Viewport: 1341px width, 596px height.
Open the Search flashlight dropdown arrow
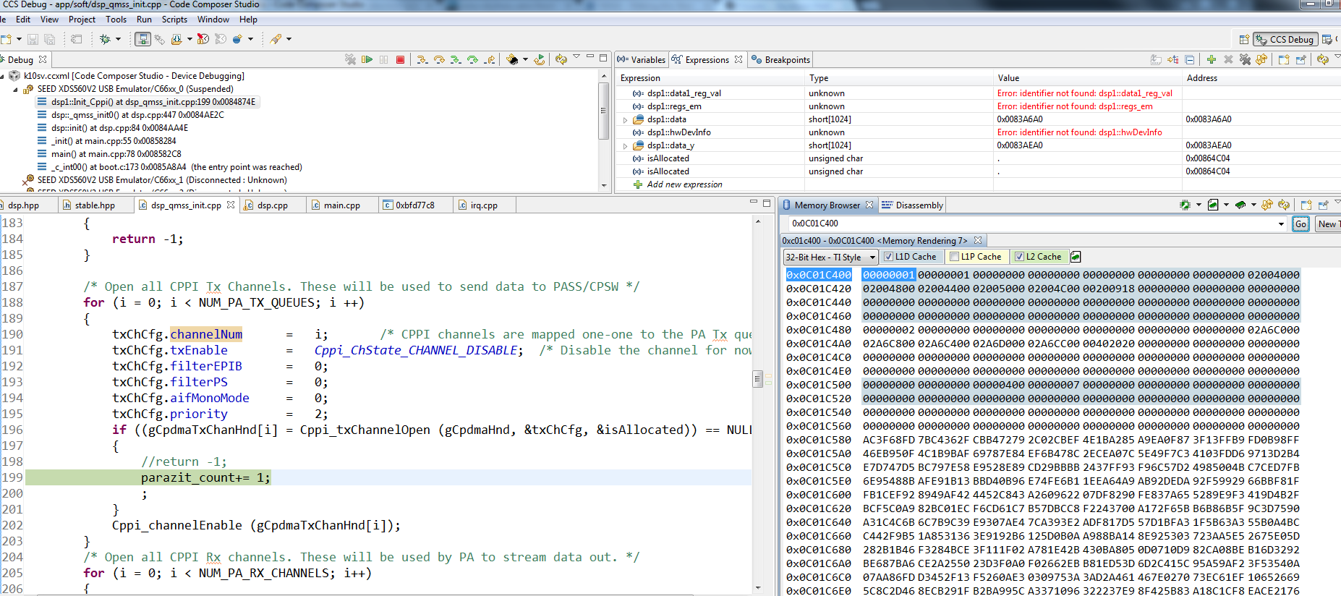[x=289, y=39]
